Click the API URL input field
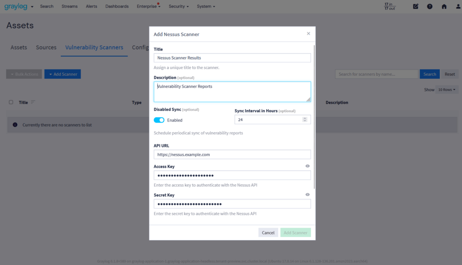The width and height of the screenshot is (462, 265). pos(232,155)
